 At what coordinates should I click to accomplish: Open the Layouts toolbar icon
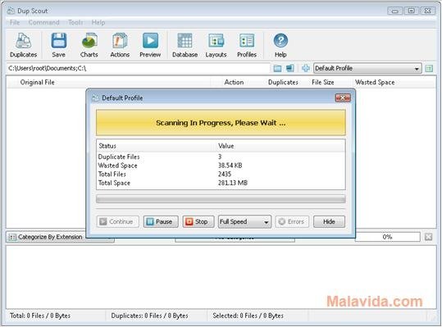(x=216, y=40)
